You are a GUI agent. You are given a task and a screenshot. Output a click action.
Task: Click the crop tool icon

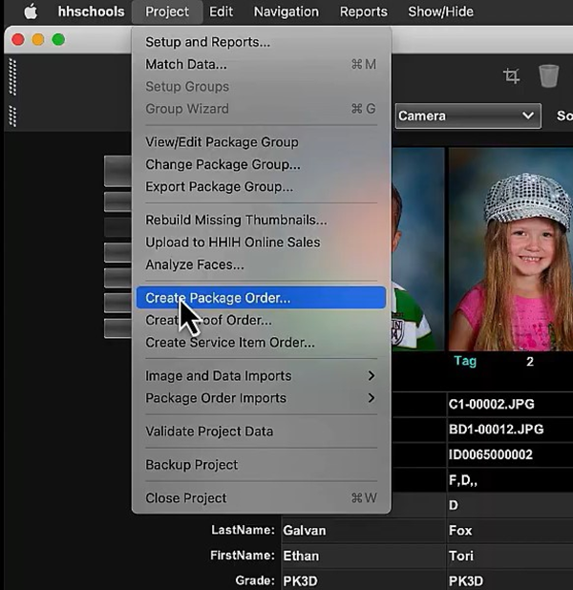point(511,75)
